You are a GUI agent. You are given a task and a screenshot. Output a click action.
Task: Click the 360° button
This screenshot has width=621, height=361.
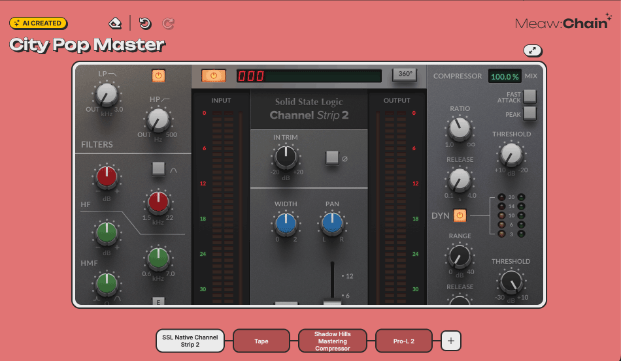pyautogui.click(x=405, y=74)
